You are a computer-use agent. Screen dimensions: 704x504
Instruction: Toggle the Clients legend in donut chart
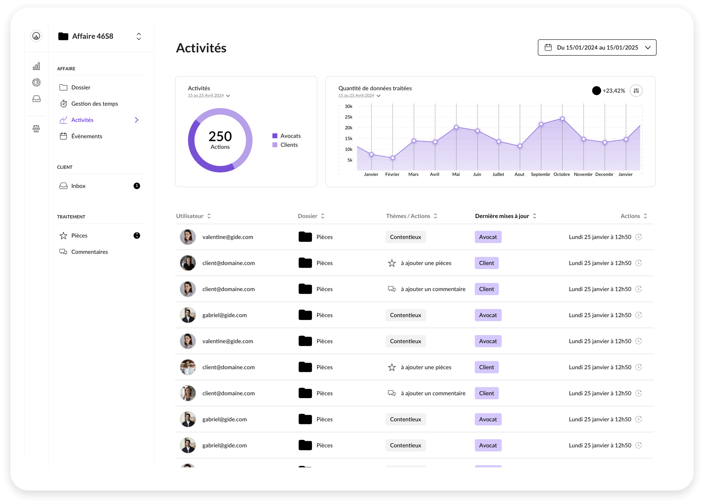(x=285, y=145)
